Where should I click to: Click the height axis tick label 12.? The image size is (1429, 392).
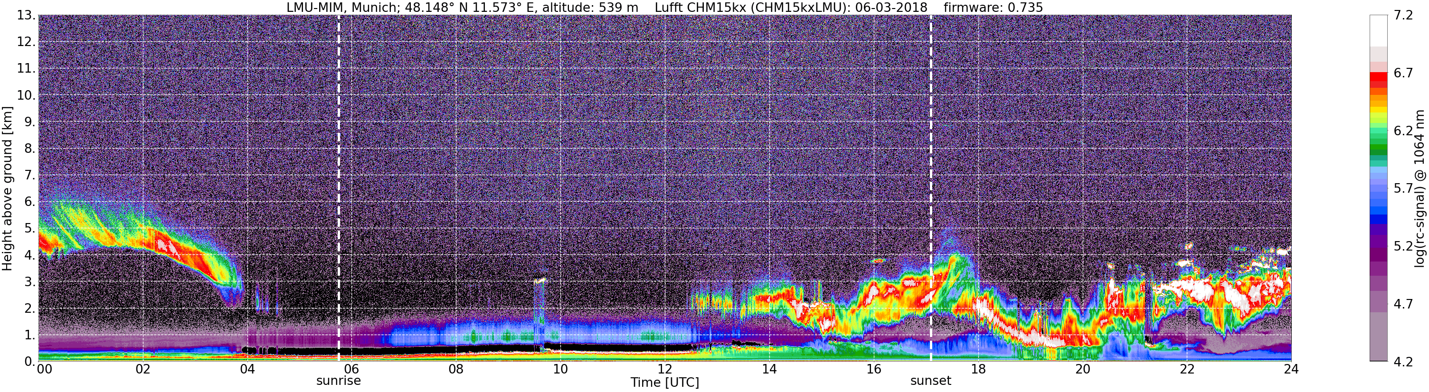pos(26,42)
